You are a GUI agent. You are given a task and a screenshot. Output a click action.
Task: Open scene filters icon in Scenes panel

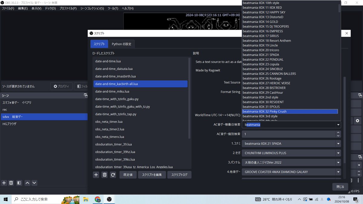coord(19,183)
